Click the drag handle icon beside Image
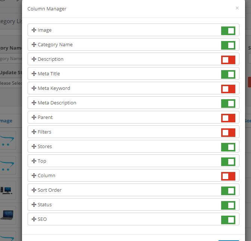This screenshot has height=241, width=251. [34, 30]
